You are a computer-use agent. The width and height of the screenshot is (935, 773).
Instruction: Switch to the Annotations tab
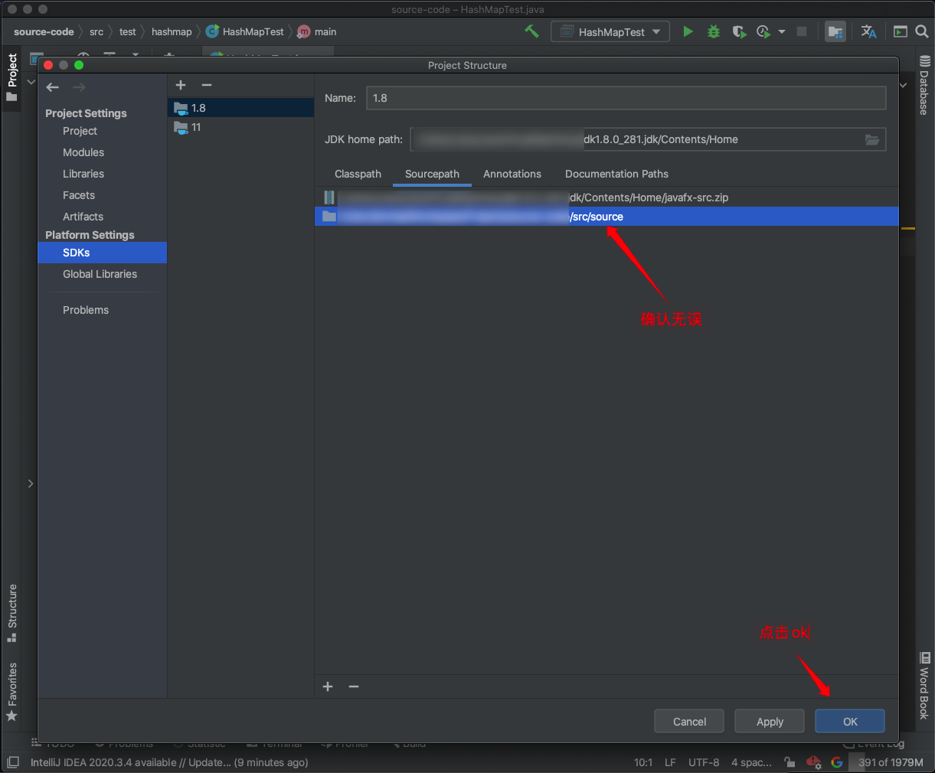click(x=512, y=174)
